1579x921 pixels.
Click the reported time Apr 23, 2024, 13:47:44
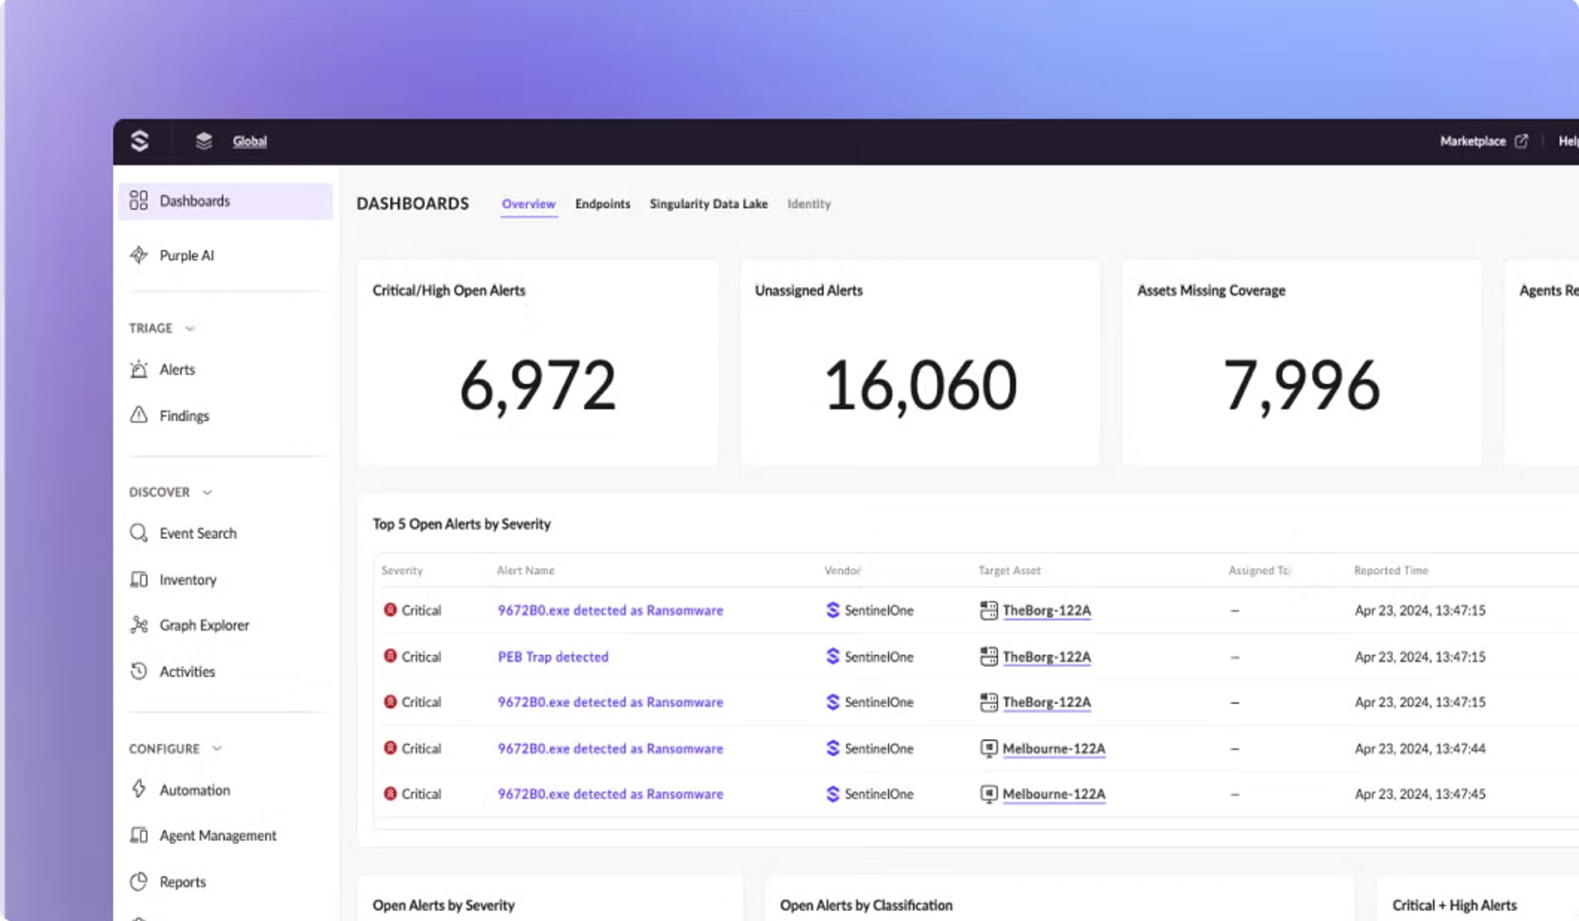(x=1420, y=749)
